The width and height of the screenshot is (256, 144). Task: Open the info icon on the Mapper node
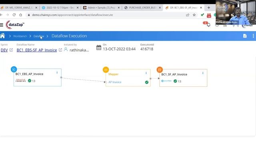click(x=146, y=73)
